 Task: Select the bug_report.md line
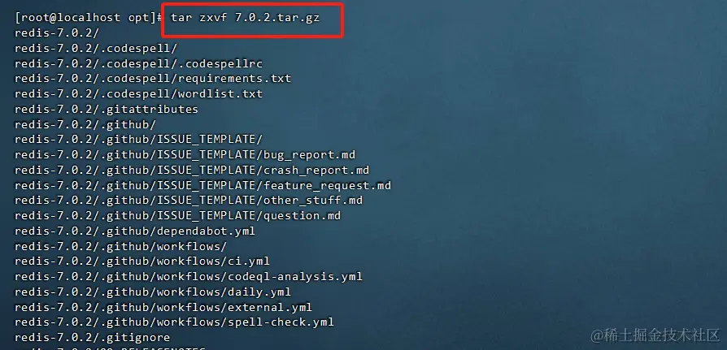point(185,154)
